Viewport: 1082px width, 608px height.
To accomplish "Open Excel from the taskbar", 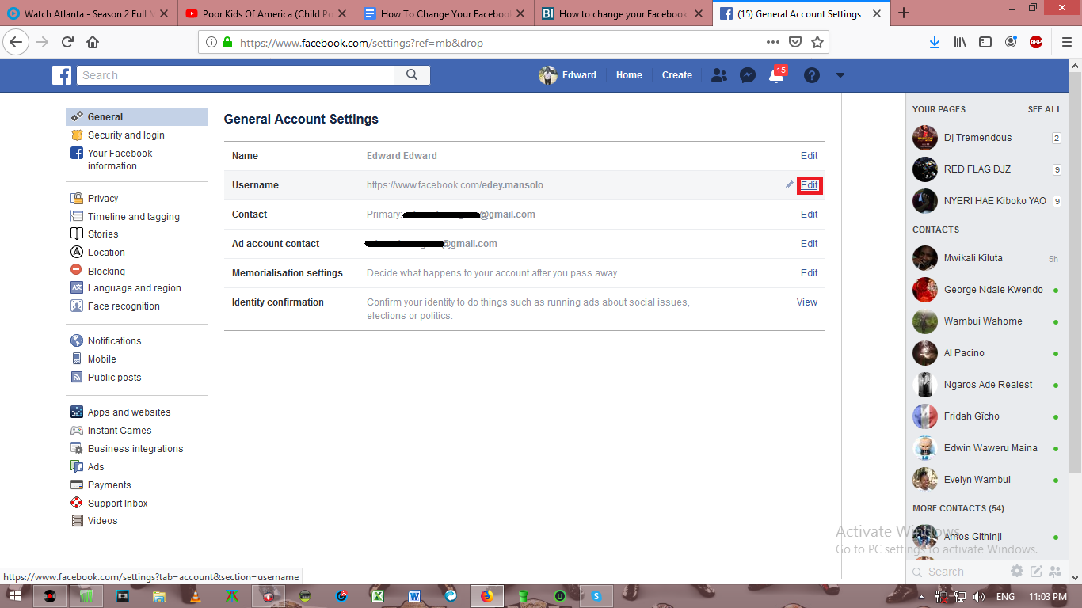I will (379, 596).
